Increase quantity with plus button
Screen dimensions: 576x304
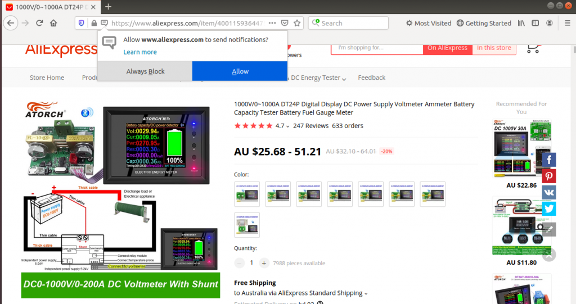[x=264, y=262]
